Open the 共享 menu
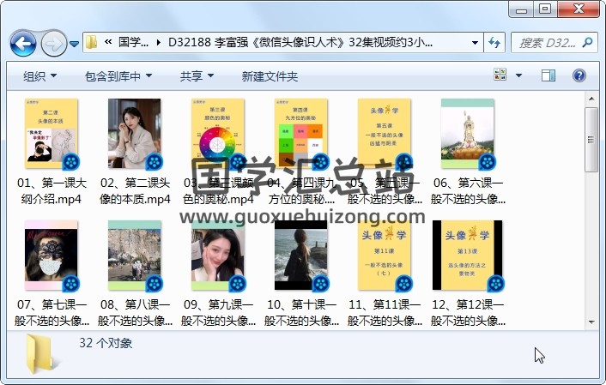Viewport: 606px width, 385px height. (x=197, y=76)
